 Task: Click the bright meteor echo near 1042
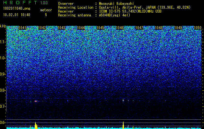tap(36, 101)
